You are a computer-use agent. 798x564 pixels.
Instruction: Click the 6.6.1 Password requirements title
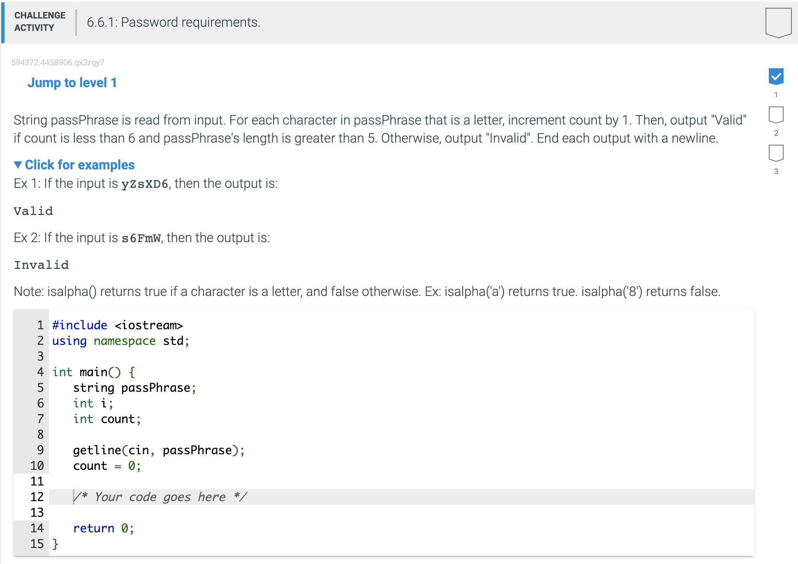point(173,22)
